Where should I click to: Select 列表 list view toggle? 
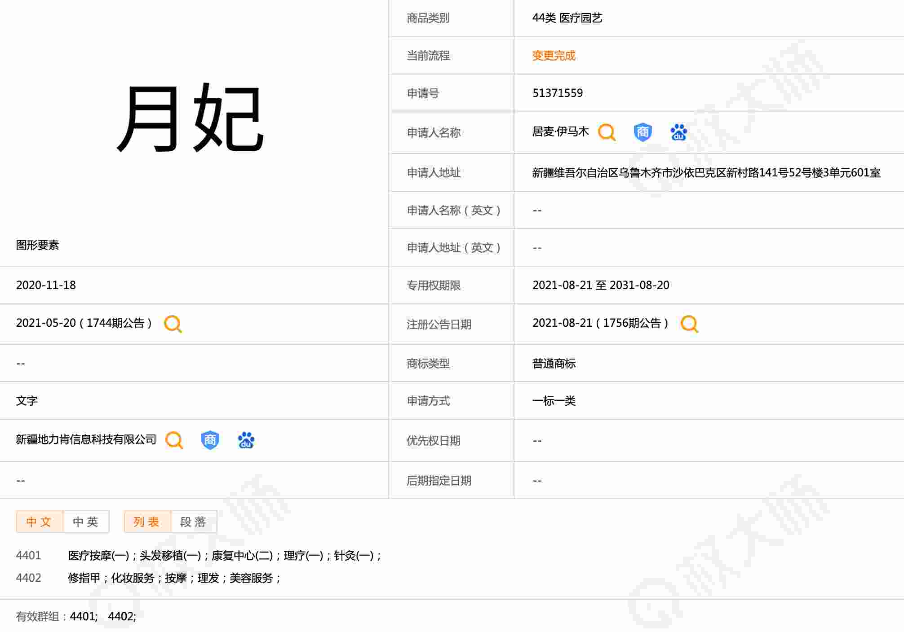click(147, 522)
